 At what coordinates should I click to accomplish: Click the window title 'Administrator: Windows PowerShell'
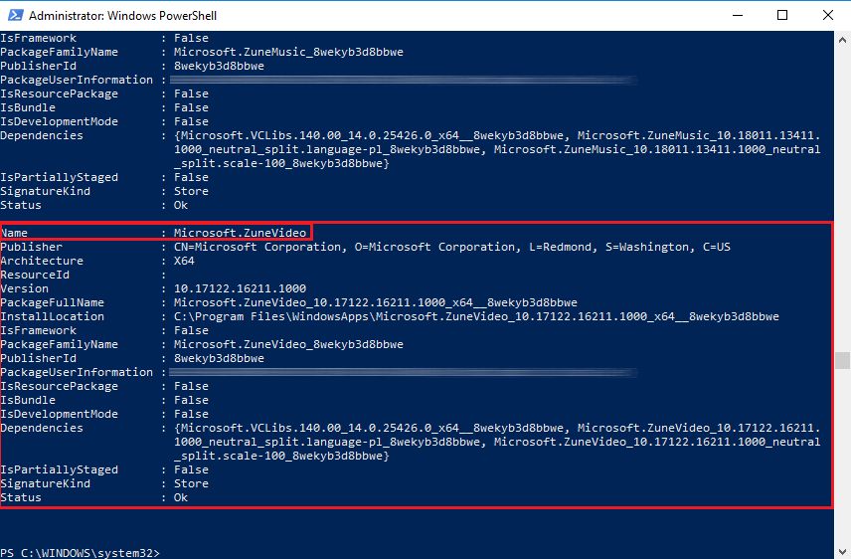[122, 16]
